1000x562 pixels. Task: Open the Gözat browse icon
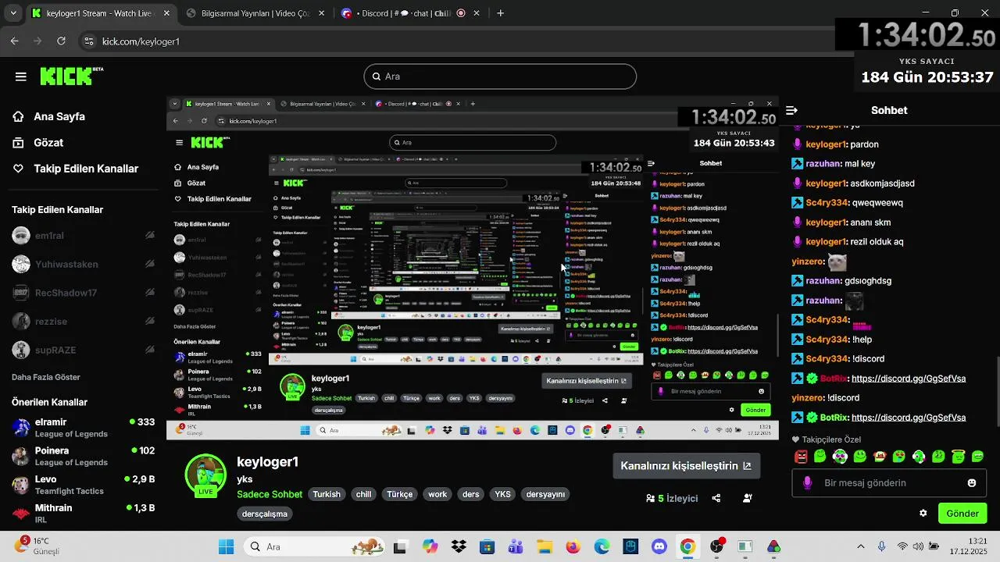tap(18, 142)
